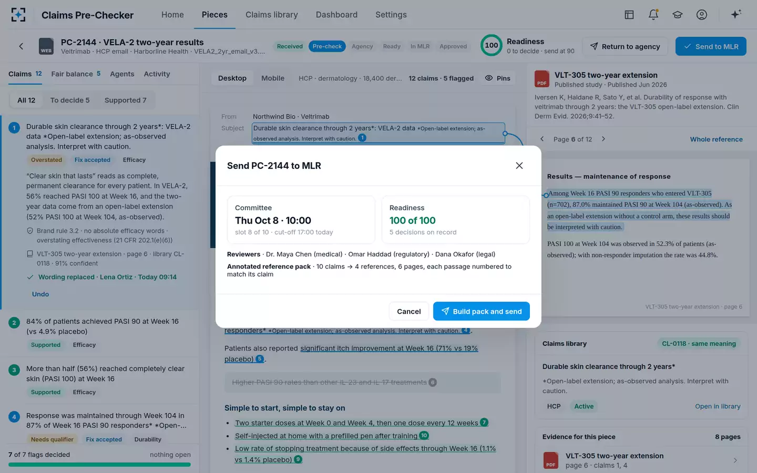Select Approved workflow stage pill

453,46
